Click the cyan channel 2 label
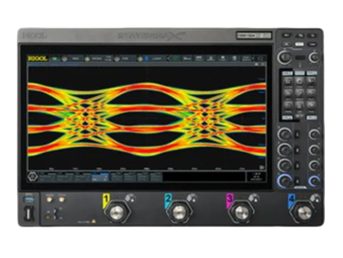Viewport: 343px width, 258px height. 168,200
